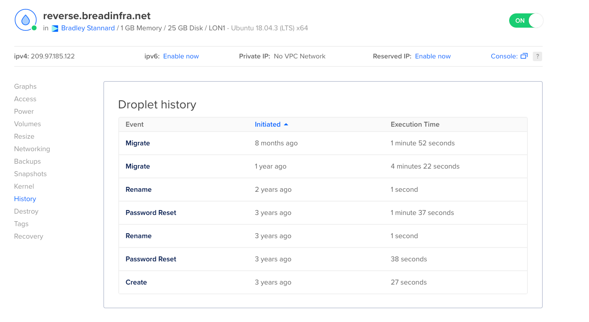Open the Destroy section
The image size is (589, 322).
(26, 211)
